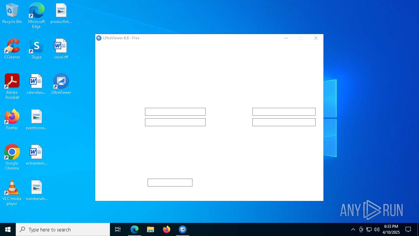Open the network status tray icon
419x236 pixels.
pyautogui.click(x=369, y=229)
